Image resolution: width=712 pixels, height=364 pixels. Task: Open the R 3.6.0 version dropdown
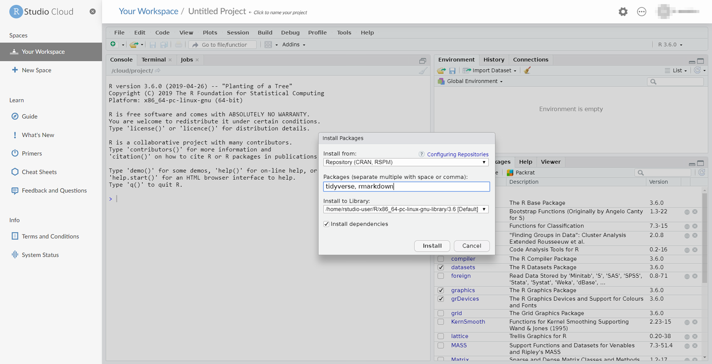(670, 44)
